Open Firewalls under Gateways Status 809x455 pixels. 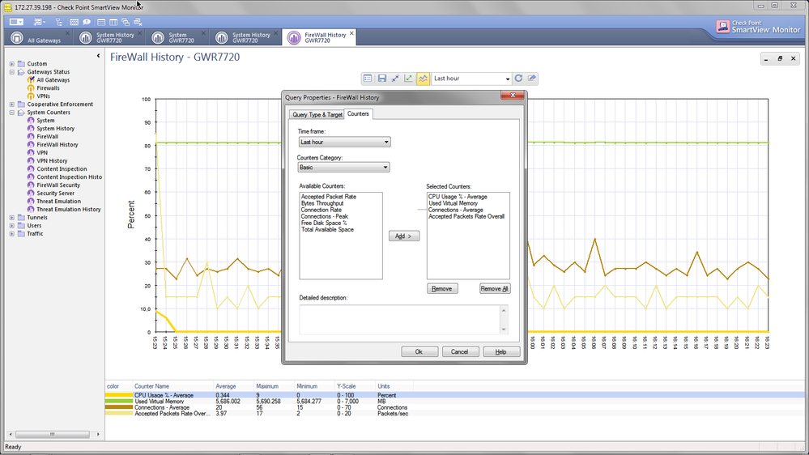(48, 88)
